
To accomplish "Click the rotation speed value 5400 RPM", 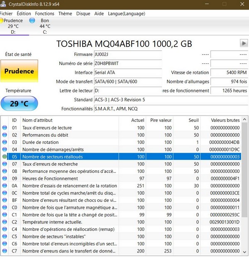I will 229,73.
